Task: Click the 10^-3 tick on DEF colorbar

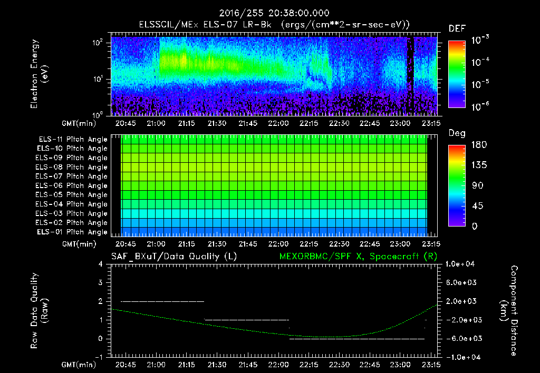Action: [480, 40]
